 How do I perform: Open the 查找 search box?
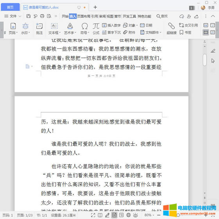pyautogui.click(x=162, y=16)
